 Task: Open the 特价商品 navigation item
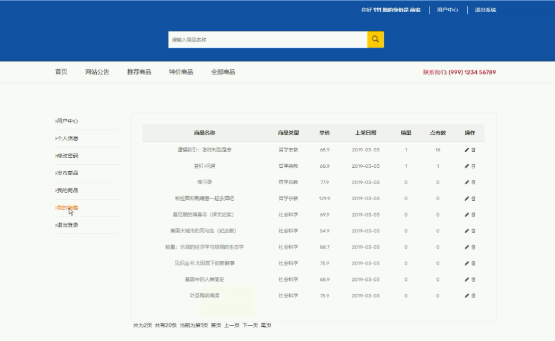point(181,72)
